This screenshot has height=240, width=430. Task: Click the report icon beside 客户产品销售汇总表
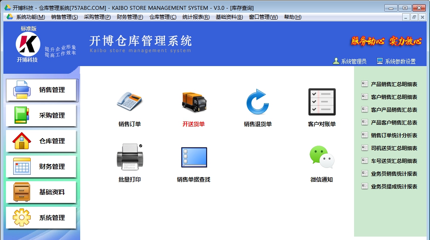[365, 110]
